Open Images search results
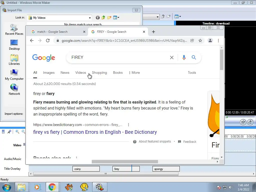 point(49,72)
